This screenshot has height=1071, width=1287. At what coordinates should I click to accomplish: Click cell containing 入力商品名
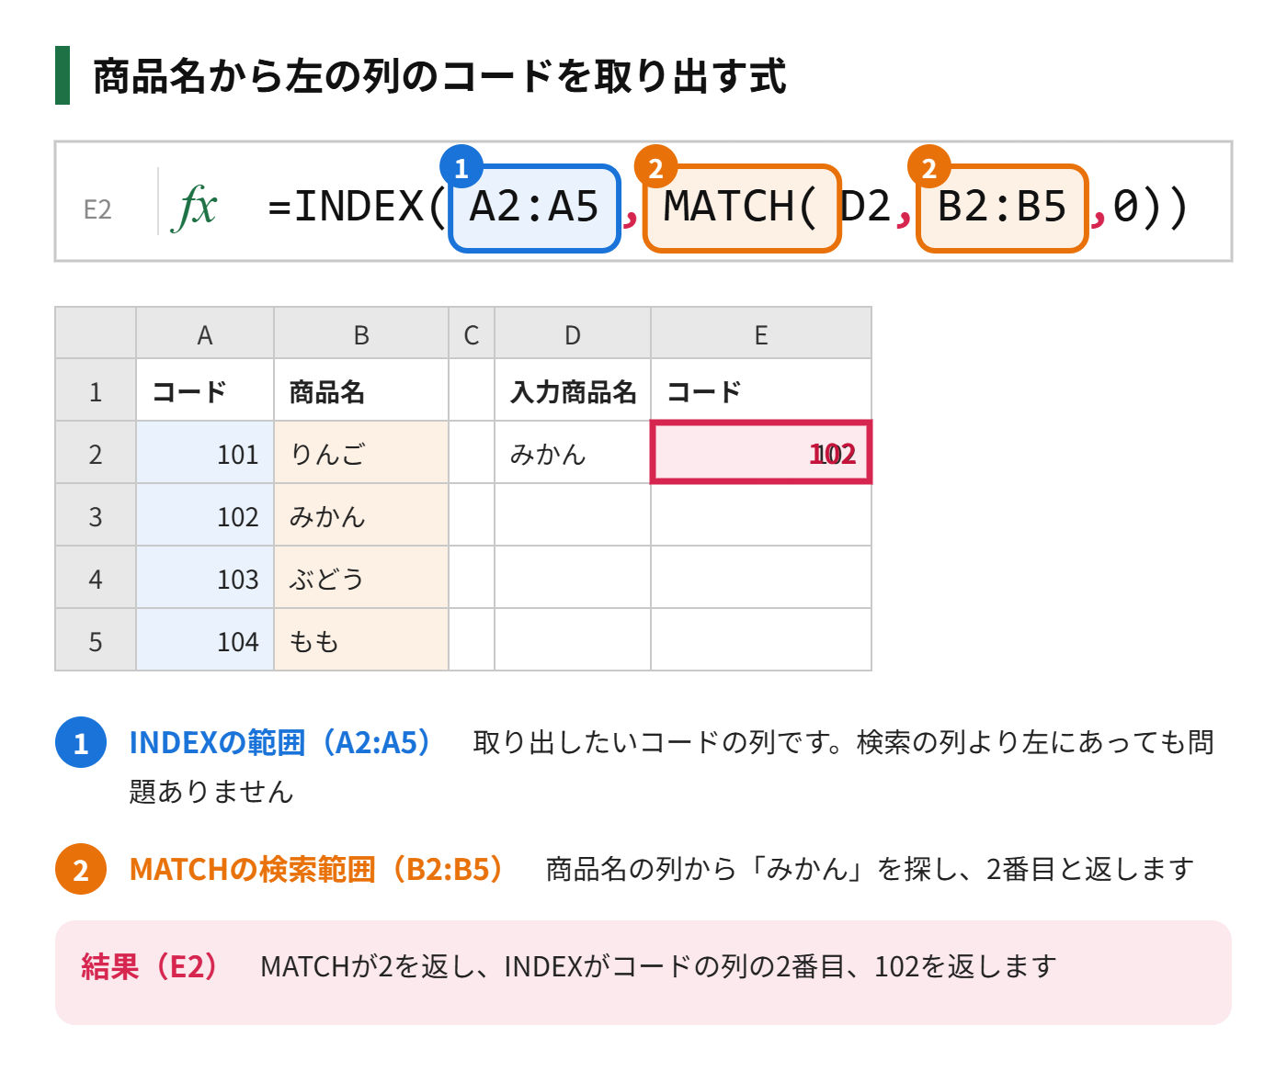point(573,390)
